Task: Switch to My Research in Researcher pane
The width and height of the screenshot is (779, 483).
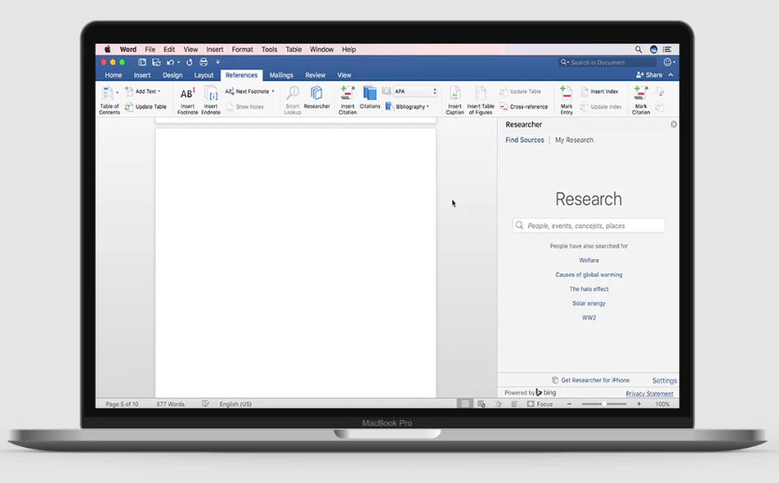Action: click(x=574, y=140)
